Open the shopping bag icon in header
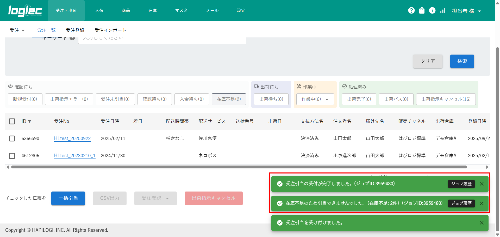Viewport: 500px width, 237px height. click(422, 10)
